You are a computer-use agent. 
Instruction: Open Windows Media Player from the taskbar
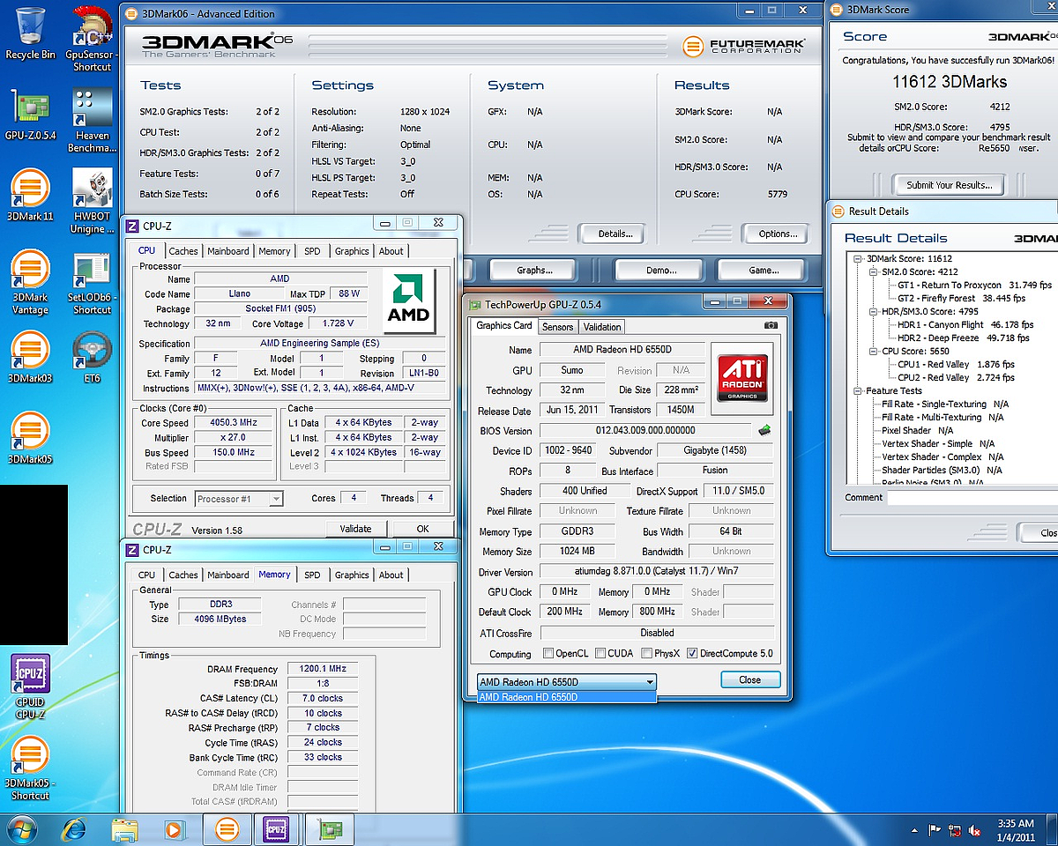(x=174, y=829)
